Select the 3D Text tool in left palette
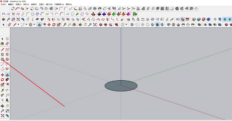The height and width of the screenshot is (121, 232). [x=7, y=100]
